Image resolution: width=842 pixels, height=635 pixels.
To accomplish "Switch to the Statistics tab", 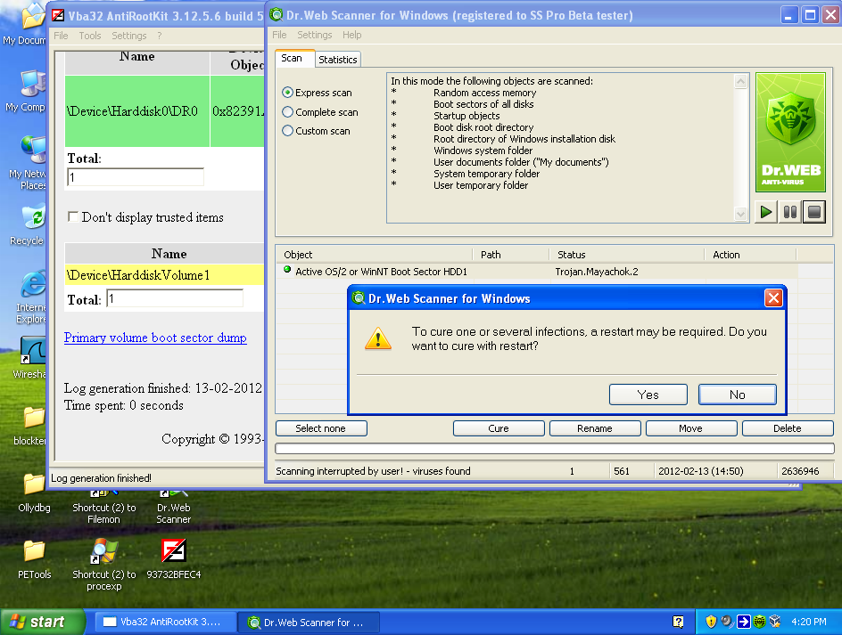I will coord(337,60).
